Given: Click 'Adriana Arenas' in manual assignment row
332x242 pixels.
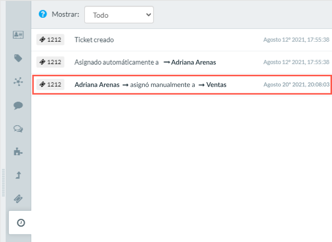Looking at the screenshot, I should click(x=97, y=85).
